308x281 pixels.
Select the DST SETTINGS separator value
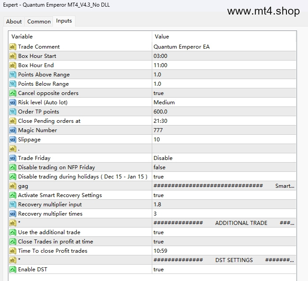[224, 260]
